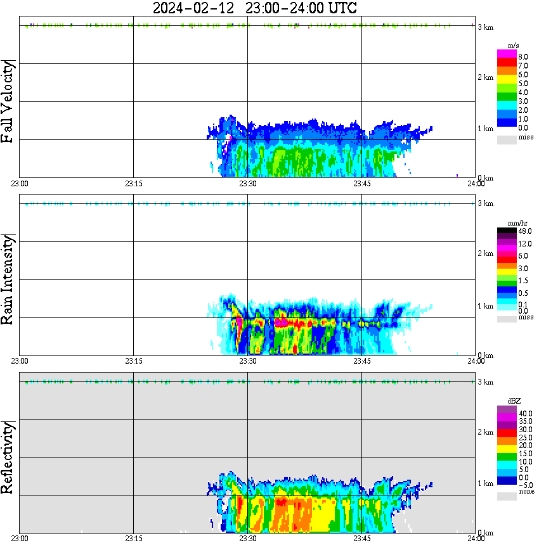Pick purple 12.0 mm/hr swatch in rain legend
539x550 pixels.
pyautogui.click(x=507, y=242)
